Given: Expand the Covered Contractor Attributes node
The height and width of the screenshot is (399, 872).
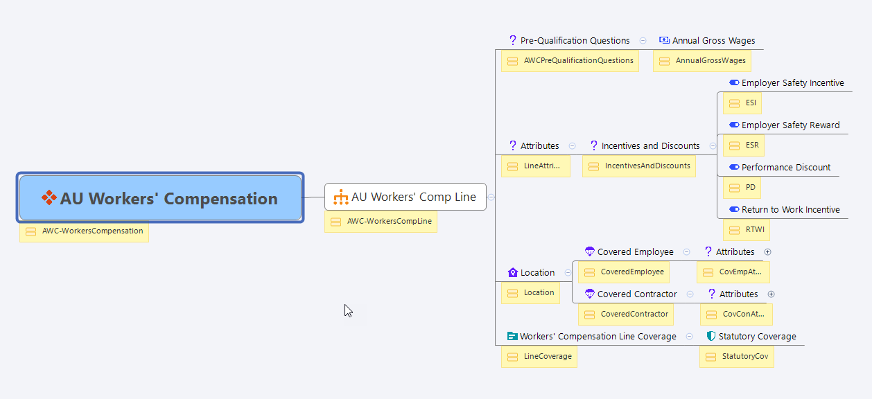Looking at the screenshot, I should [x=771, y=294].
